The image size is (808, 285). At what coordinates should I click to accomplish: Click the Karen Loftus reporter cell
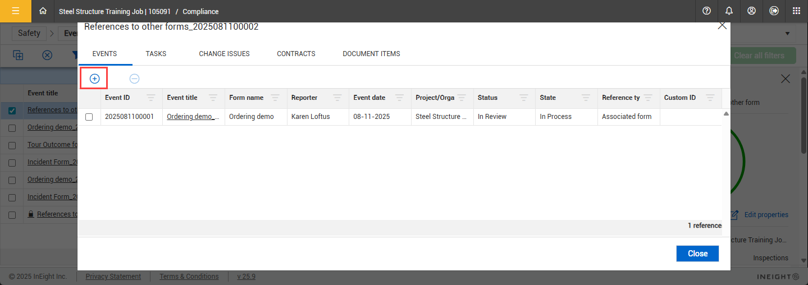point(317,117)
